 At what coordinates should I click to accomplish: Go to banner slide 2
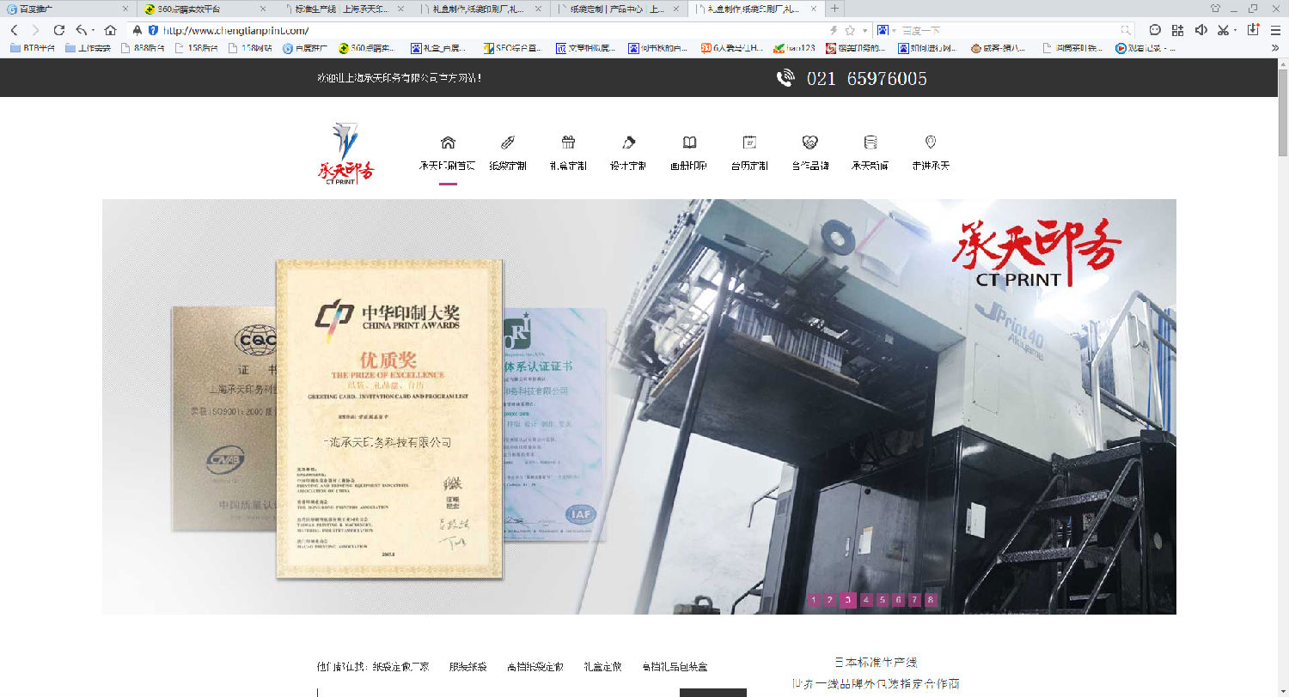pos(830,600)
